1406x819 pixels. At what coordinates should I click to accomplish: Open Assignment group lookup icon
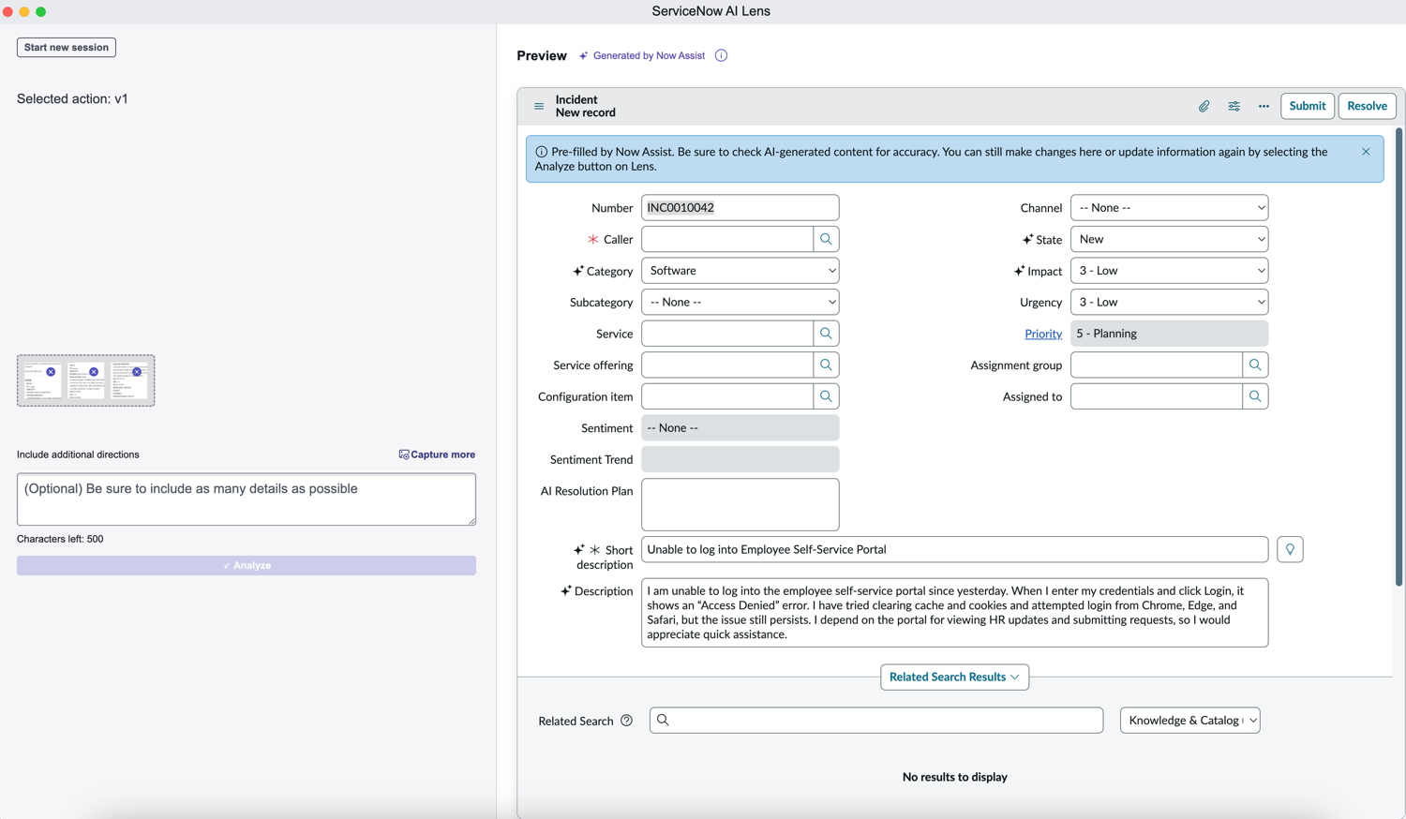point(1255,365)
